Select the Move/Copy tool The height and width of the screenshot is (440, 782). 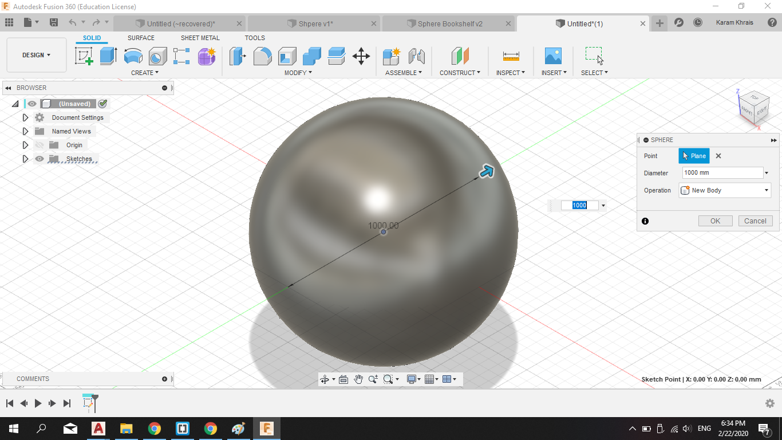pyautogui.click(x=361, y=56)
